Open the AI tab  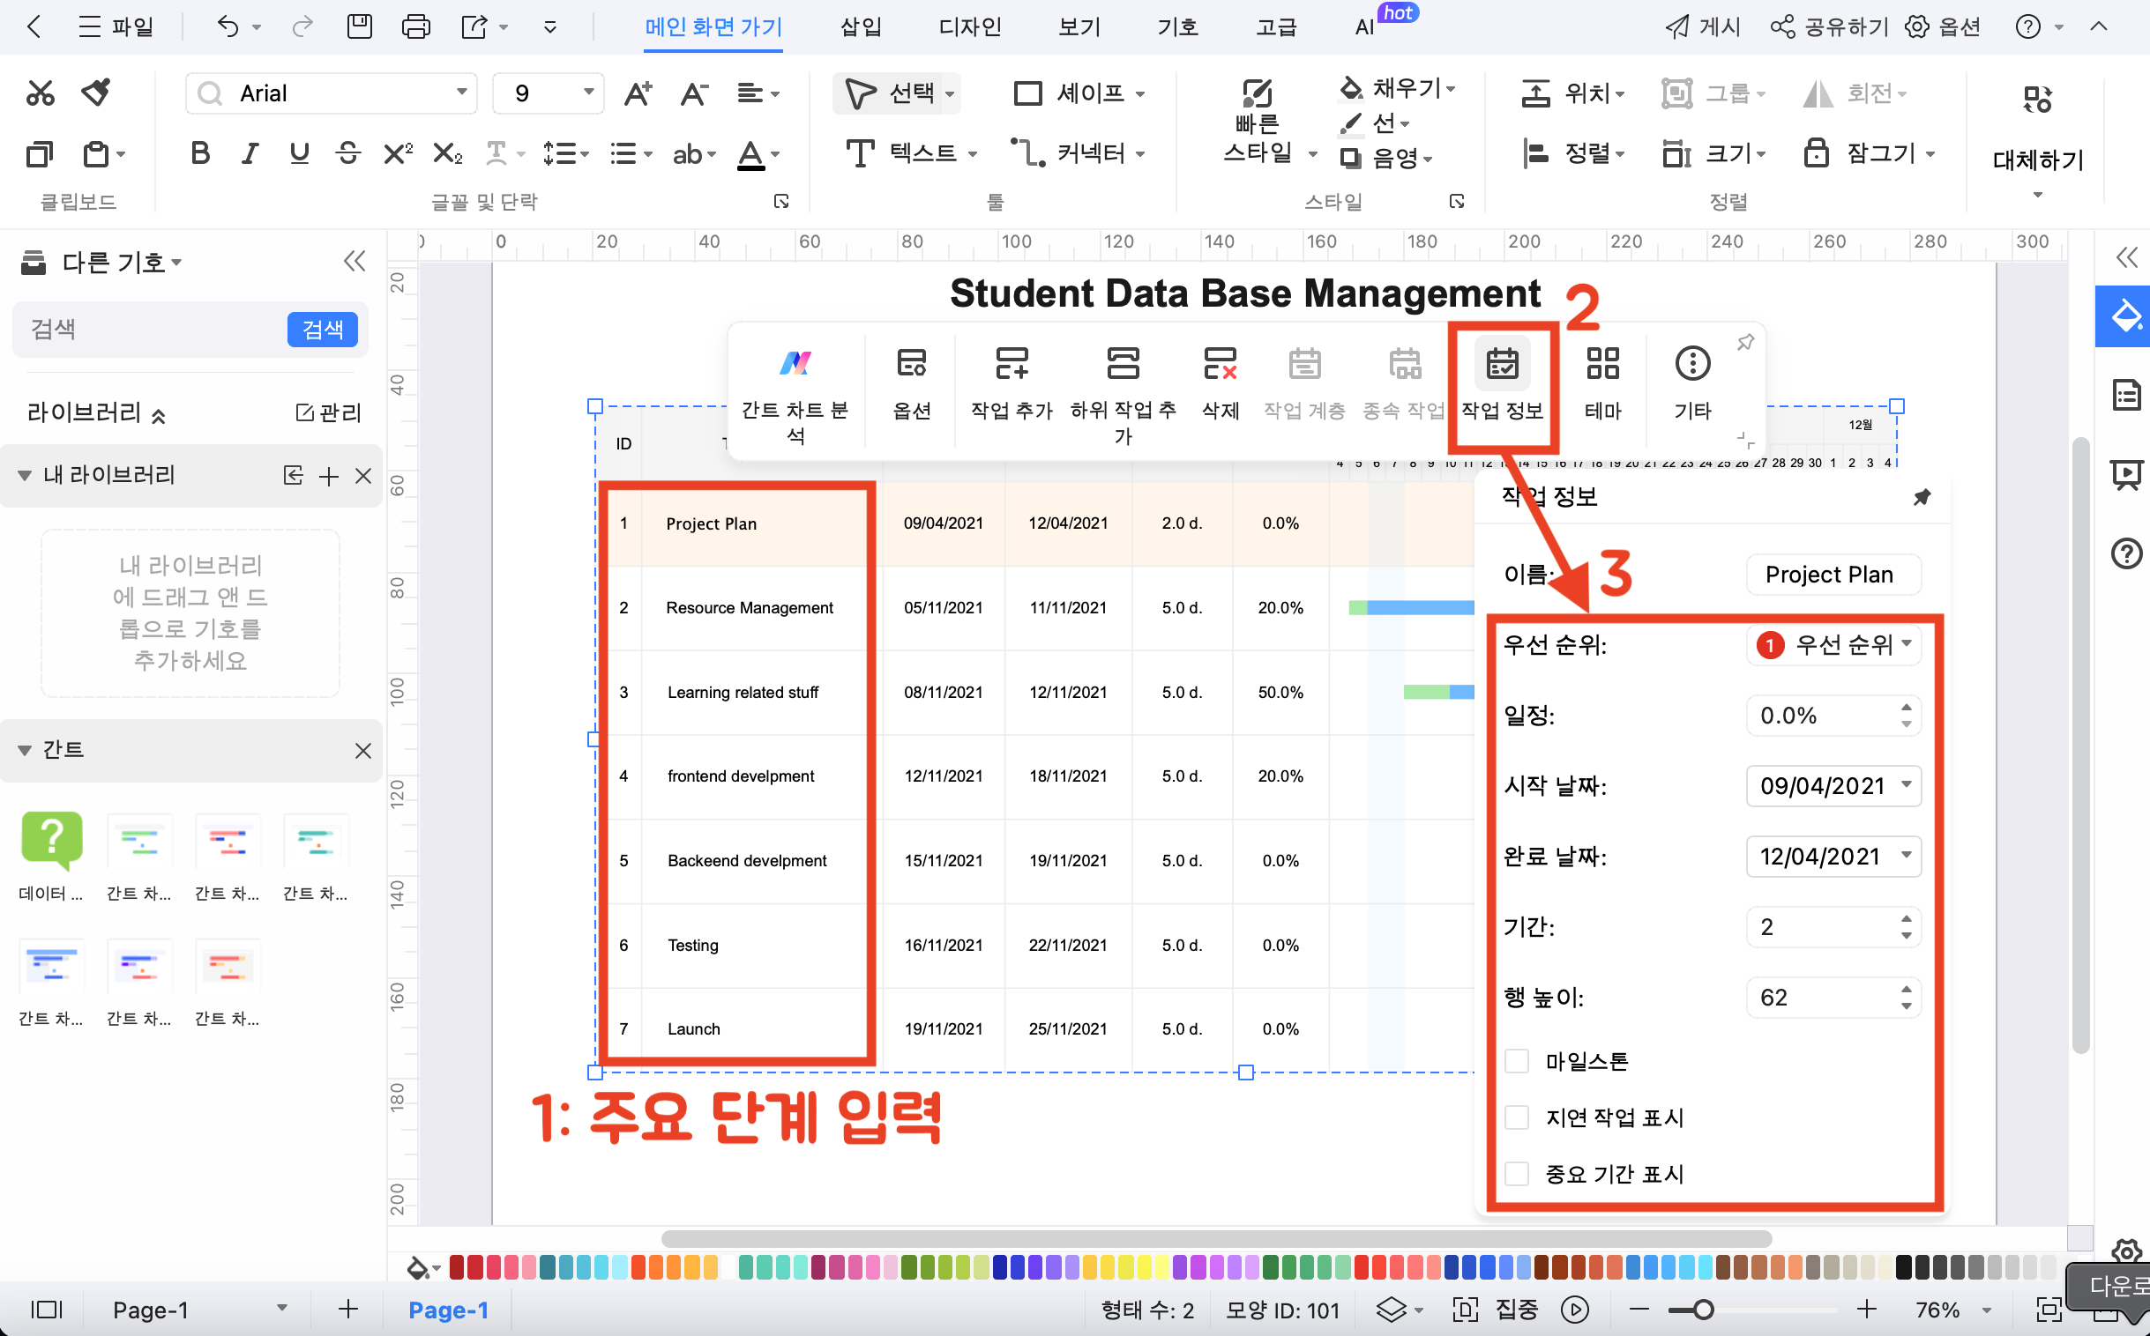coord(1364,26)
